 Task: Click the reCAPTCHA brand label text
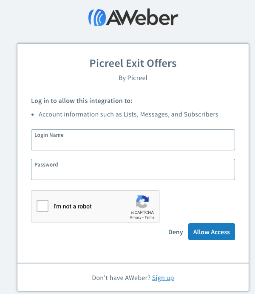tap(142, 212)
